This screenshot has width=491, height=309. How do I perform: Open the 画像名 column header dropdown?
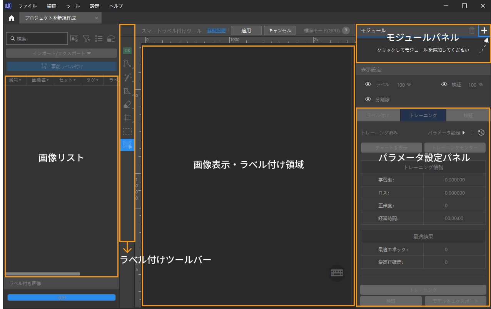tap(40, 80)
